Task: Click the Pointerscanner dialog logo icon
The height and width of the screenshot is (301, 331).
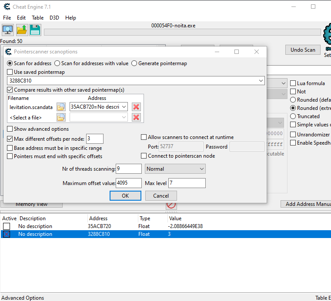Action: 8,52
